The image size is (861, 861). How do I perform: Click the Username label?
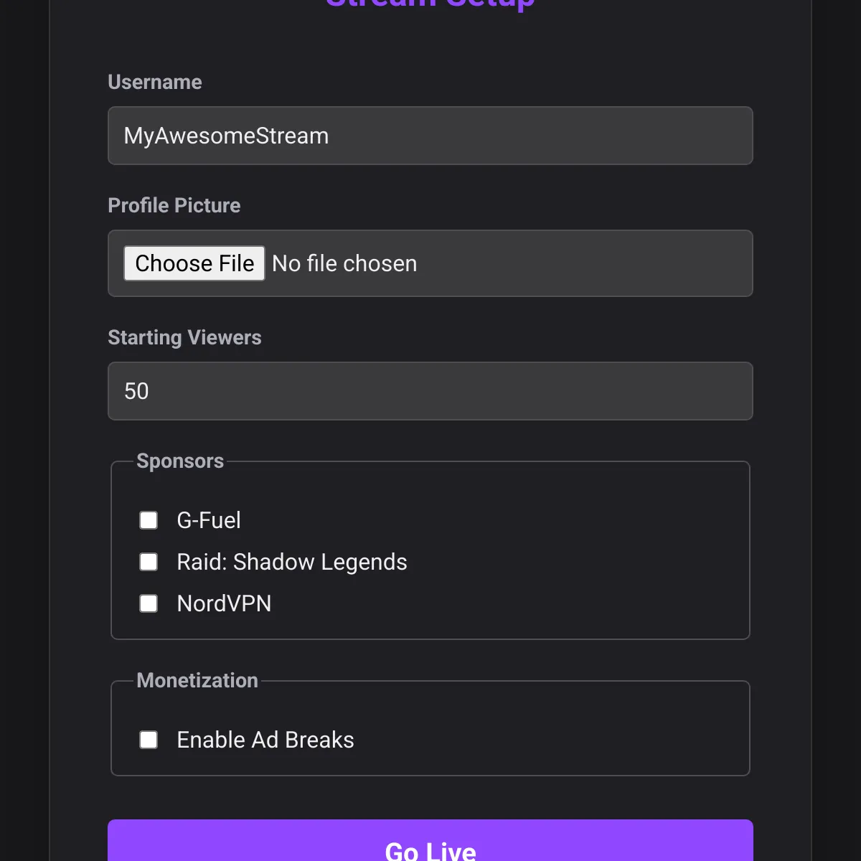click(x=154, y=82)
